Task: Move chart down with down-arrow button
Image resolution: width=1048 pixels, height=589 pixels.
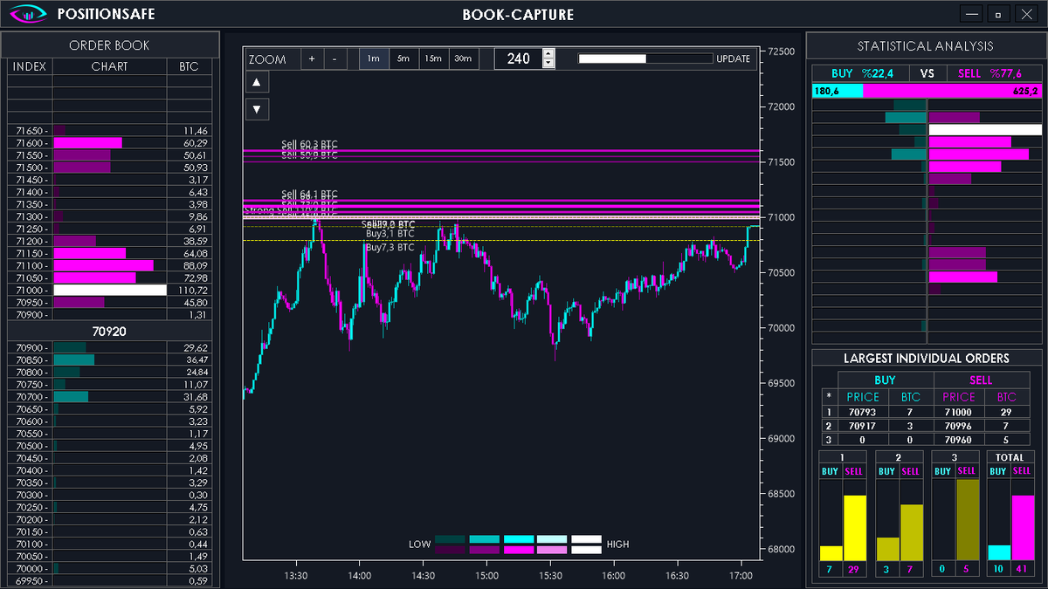Action: (x=257, y=109)
